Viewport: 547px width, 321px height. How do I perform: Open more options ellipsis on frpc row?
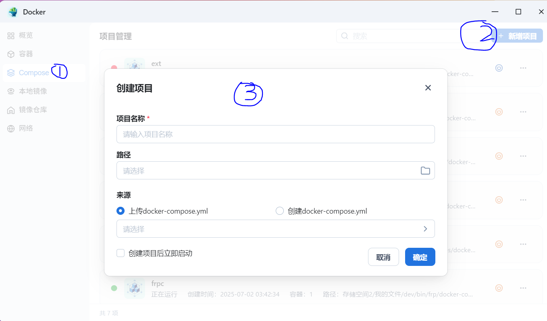[523, 288]
